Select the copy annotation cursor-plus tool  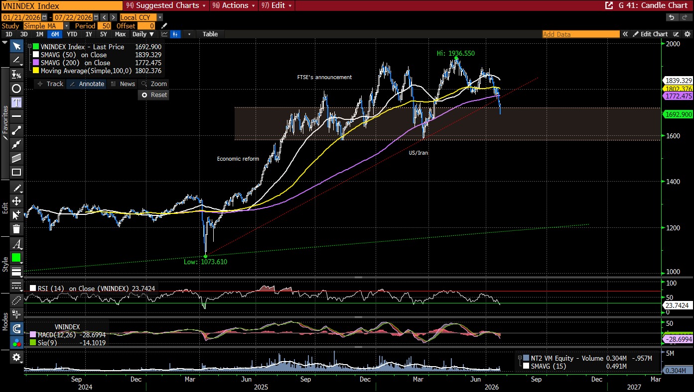click(16, 215)
